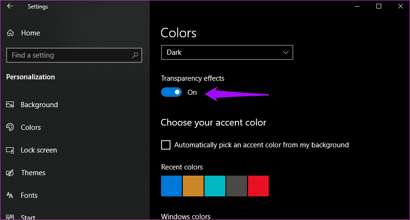Screen dimensions: 410x220
Task: Click the Lock screen icon
Action: (10, 150)
